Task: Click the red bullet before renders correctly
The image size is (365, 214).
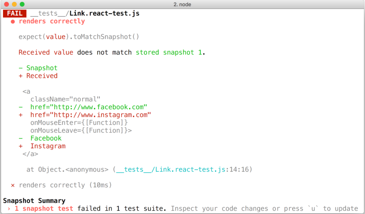Action: point(13,22)
